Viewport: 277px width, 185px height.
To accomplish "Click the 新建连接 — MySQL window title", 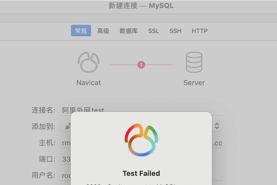I will 141,6.
